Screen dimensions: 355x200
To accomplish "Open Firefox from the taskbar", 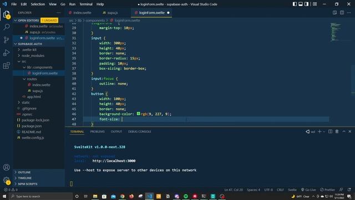I will coord(131,196).
